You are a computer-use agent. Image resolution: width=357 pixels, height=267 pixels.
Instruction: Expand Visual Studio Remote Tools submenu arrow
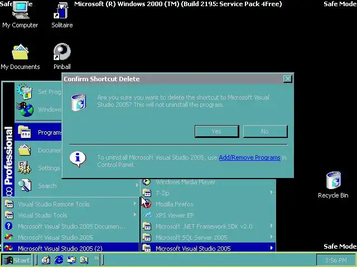135,204
